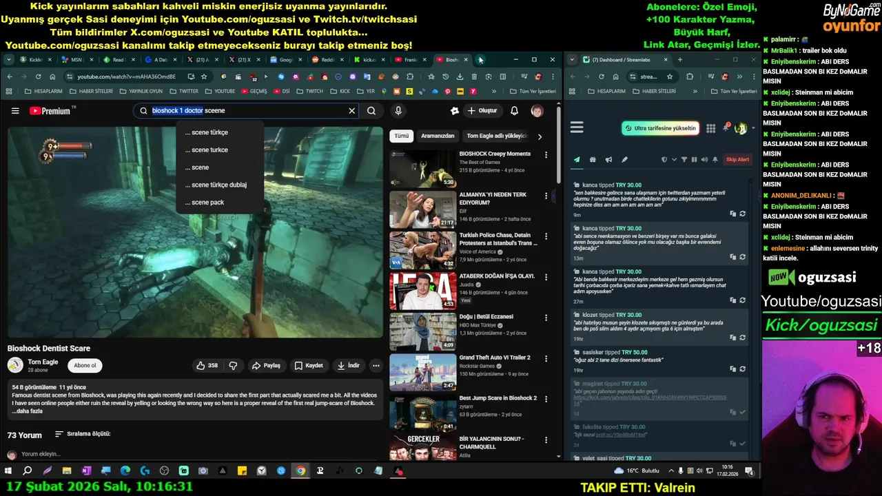Copy sasisker's TRY 50.00 tip message

coord(732,369)
